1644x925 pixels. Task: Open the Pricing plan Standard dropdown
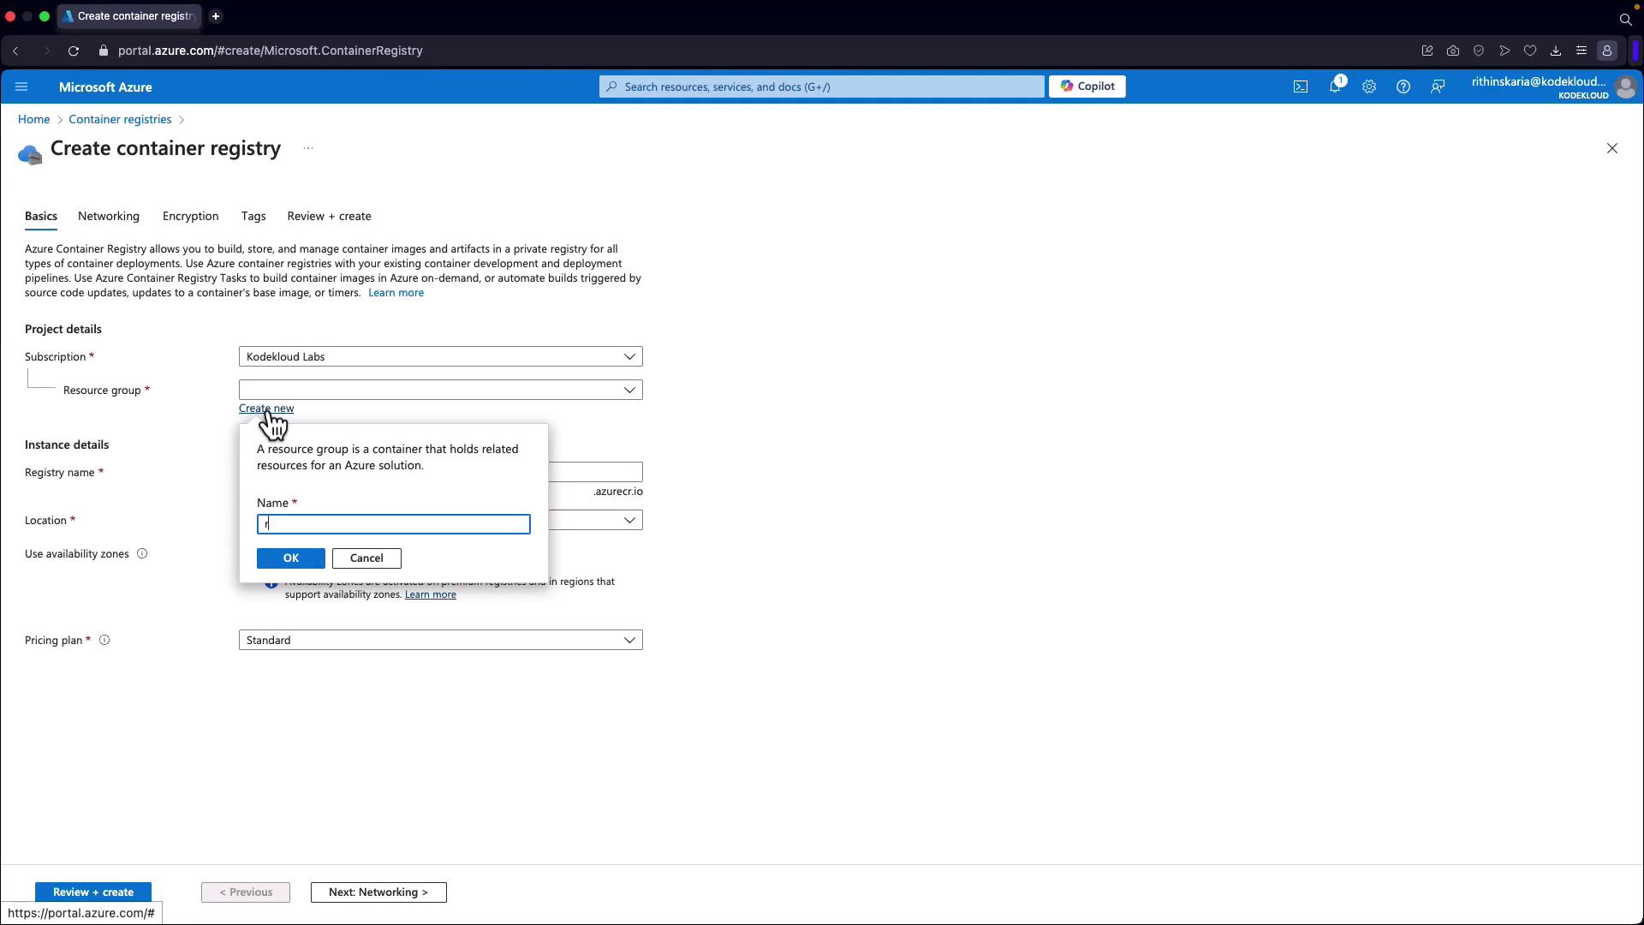click(x=440, y=641)
